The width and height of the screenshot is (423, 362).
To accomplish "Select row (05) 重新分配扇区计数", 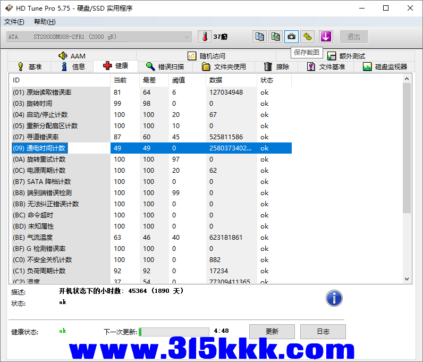I will (x=151, y=126).
